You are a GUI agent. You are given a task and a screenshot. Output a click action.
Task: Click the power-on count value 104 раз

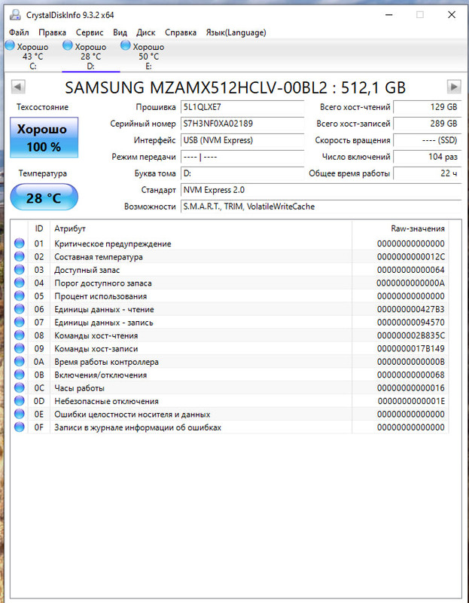point(428,157)
